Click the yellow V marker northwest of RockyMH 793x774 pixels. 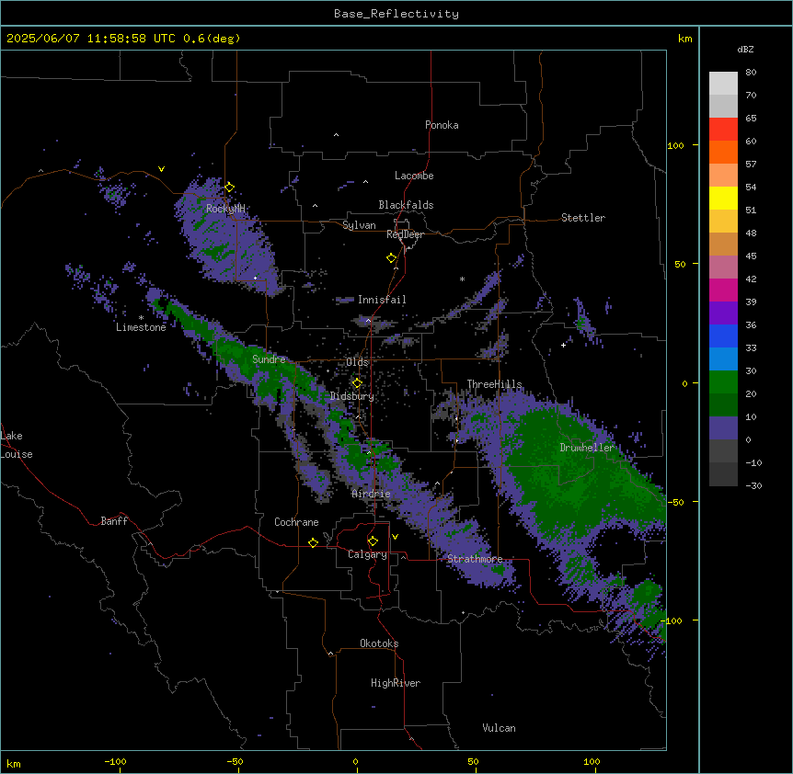point(161,169)
